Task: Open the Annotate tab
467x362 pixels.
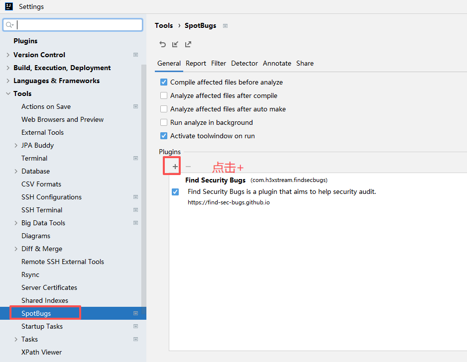Action: (x=277, y=63)
